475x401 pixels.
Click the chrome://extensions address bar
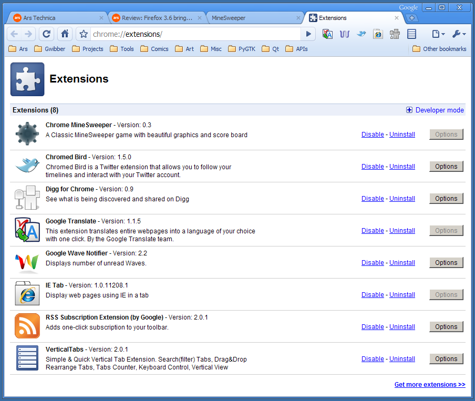point(194,34)
